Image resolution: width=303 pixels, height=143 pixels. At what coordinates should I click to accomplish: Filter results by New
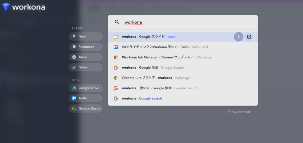point(86,37)
